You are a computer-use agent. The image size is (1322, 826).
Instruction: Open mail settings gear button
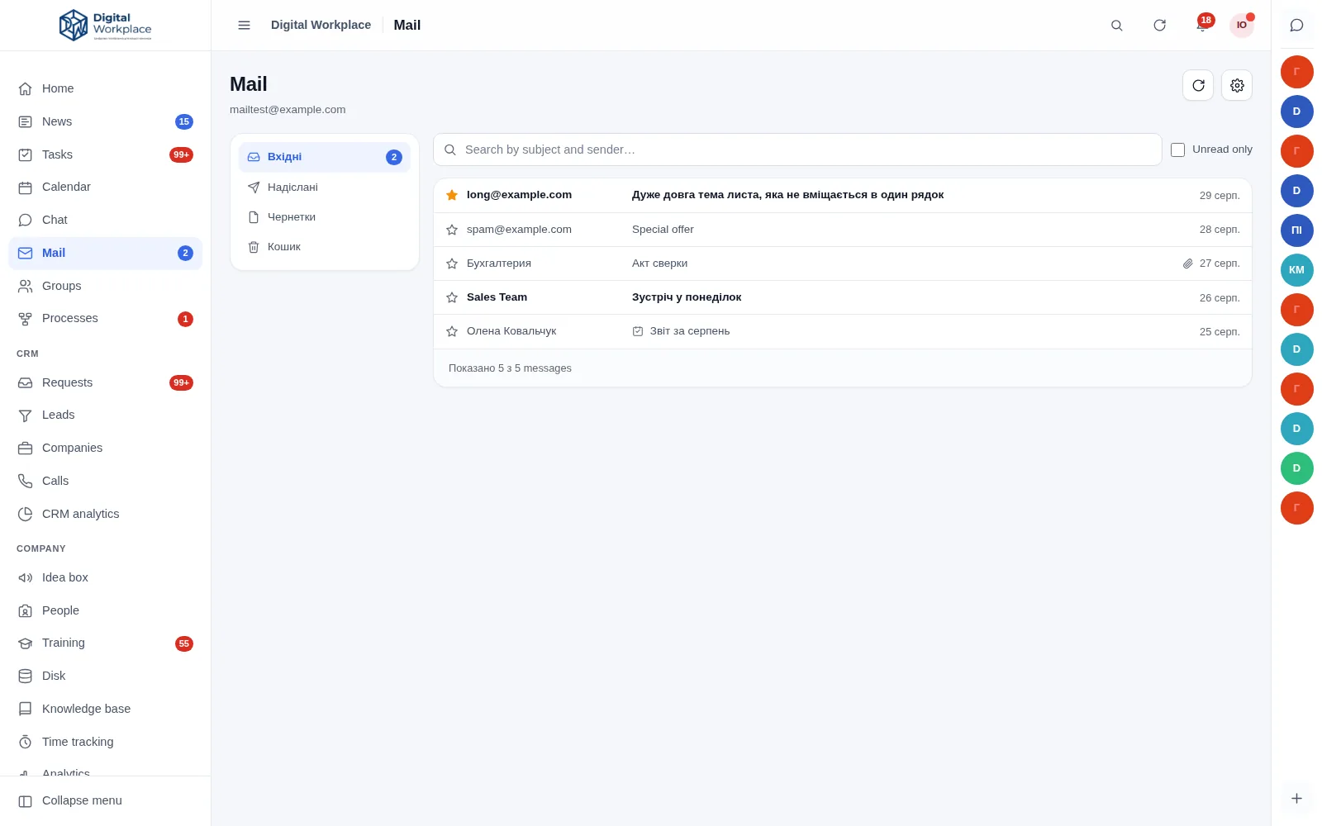pyautogui.click(x=1237, y=85)
